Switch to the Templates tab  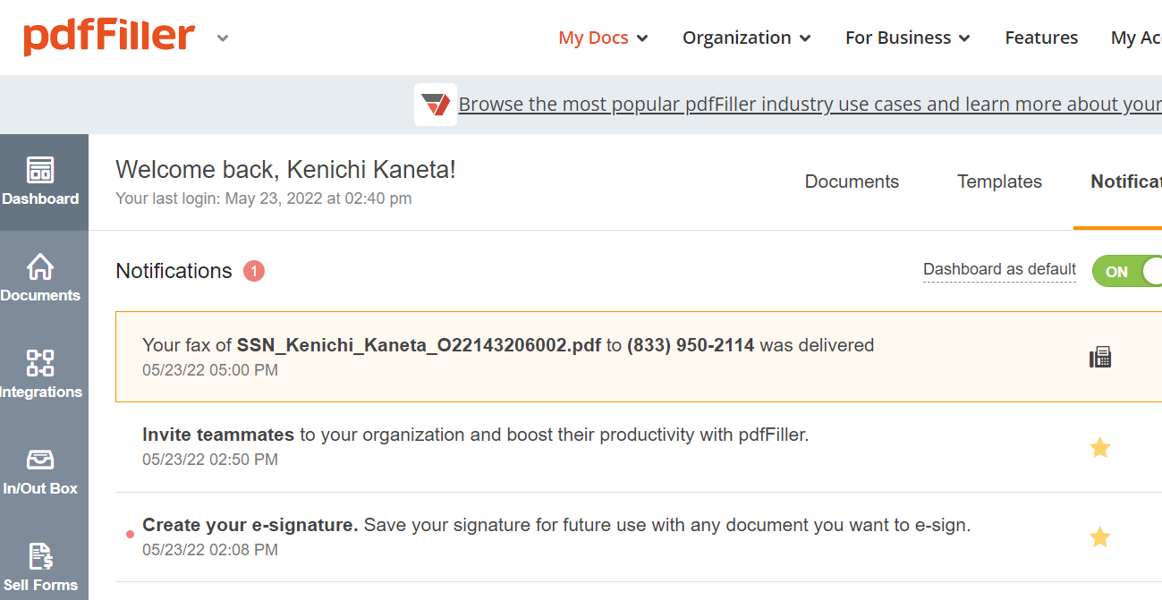[x=999, y=182]
